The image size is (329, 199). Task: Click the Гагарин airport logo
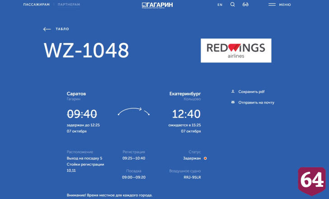(x=157, y=5)
